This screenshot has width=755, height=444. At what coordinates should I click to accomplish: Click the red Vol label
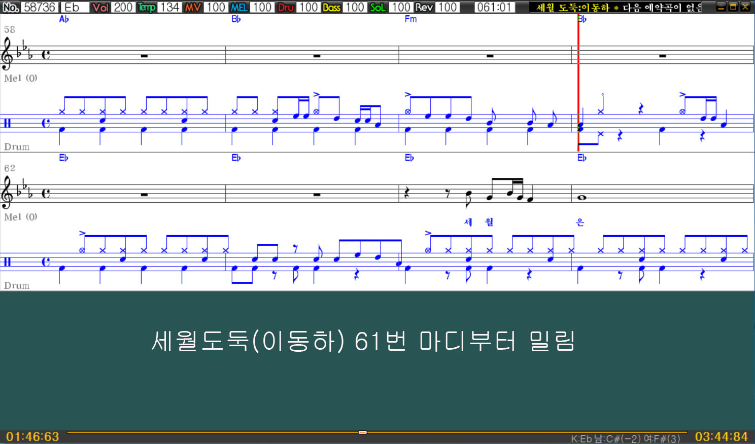(x=100, y=7)
